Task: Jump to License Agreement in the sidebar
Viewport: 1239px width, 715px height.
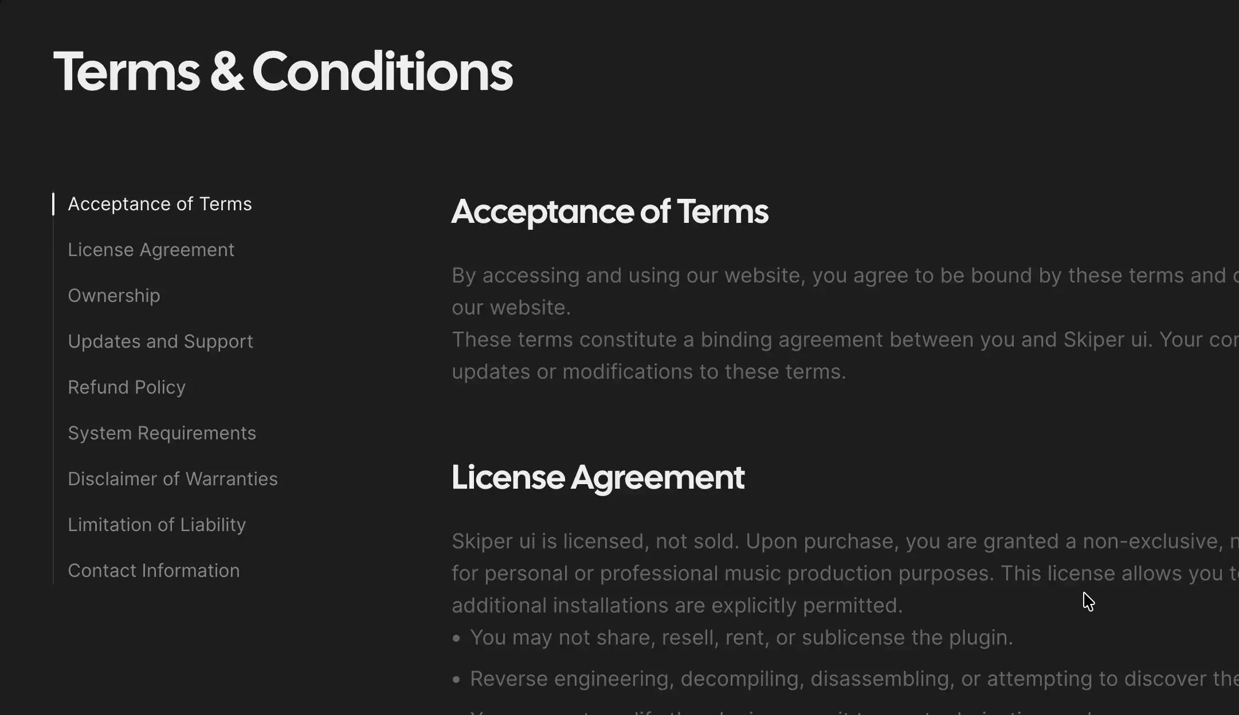Action: pyautogui.click(x=151, y=250)
